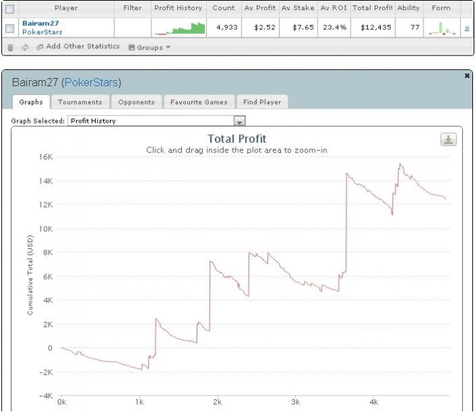Sort by the Profit History column header
This screenshot has width=475, height=412.
178,8
